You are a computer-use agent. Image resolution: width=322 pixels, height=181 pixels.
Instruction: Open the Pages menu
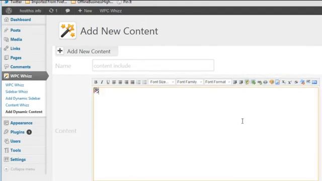[x=16, y=58]
